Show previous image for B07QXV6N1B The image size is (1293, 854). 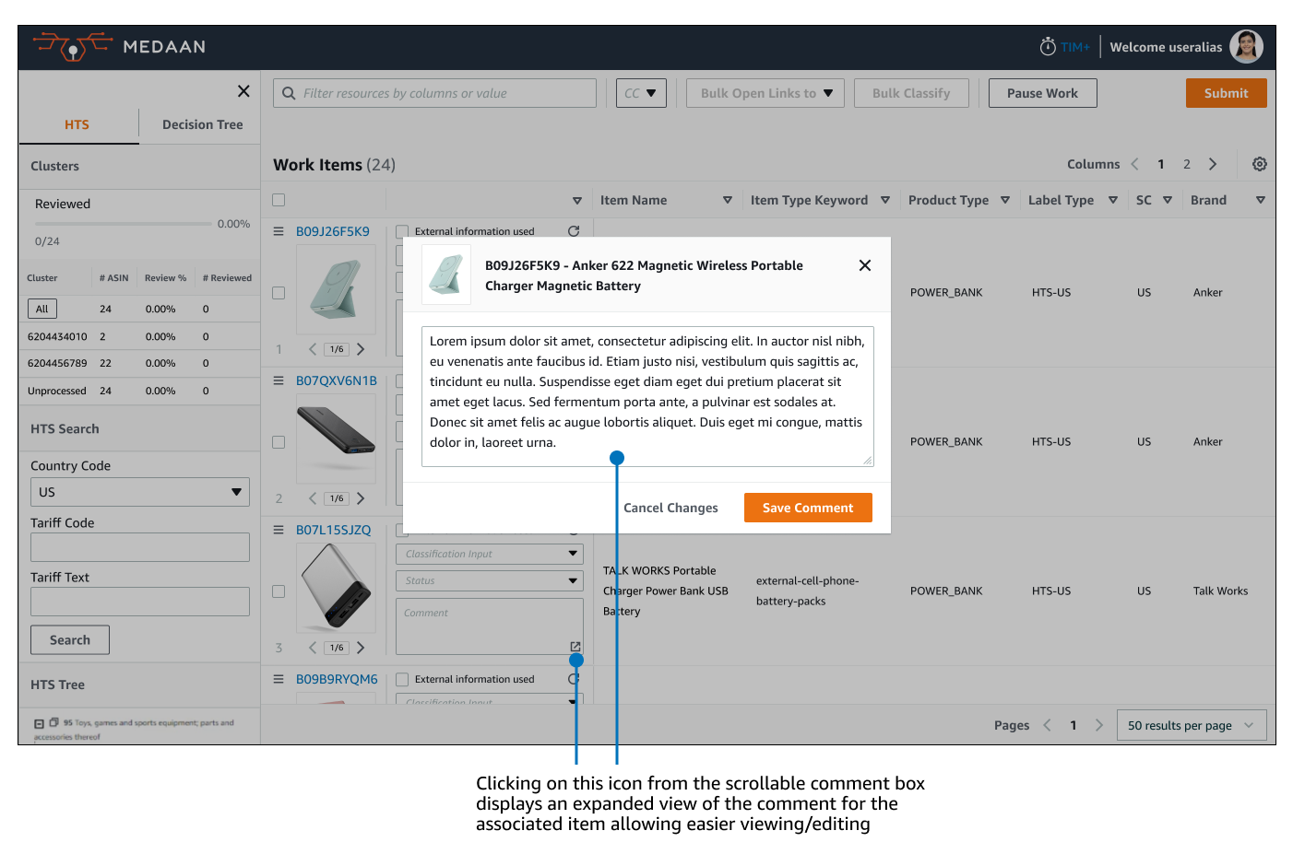click(313, 498)
